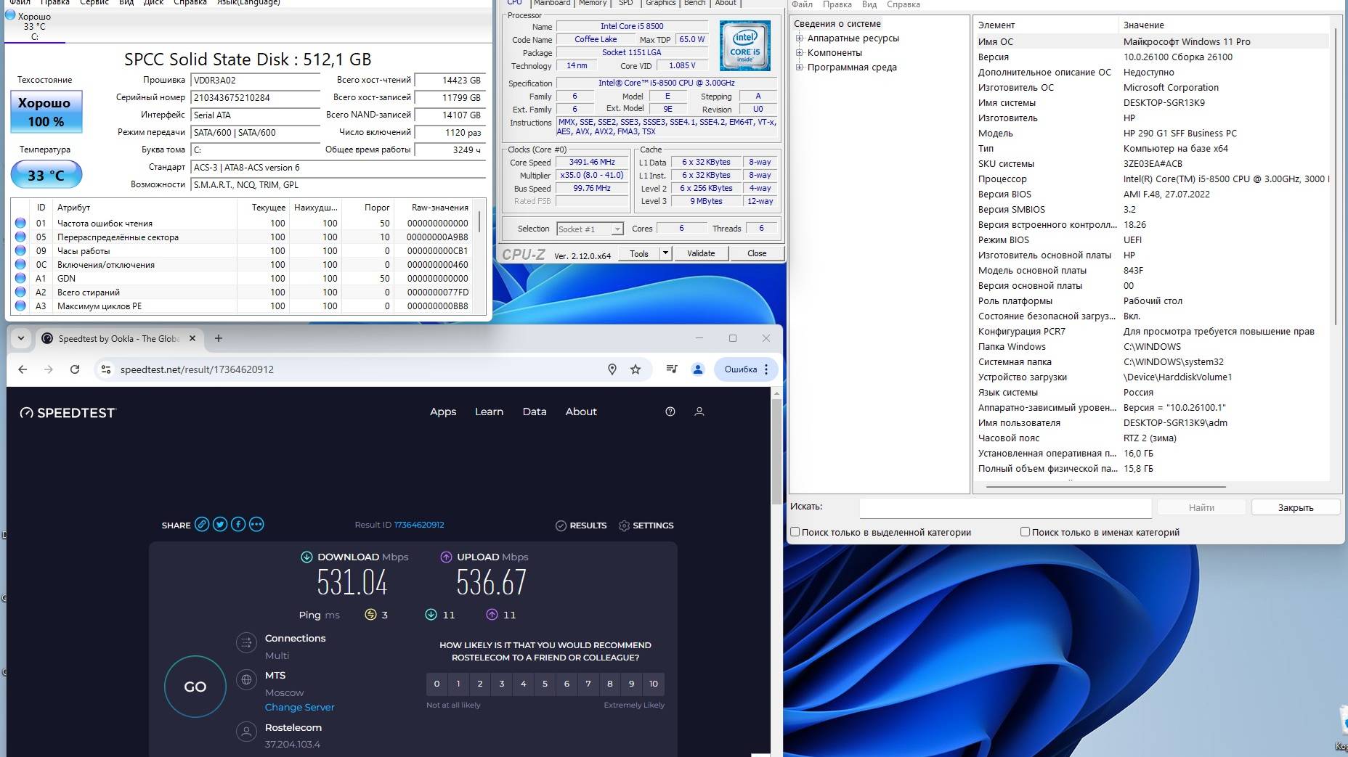
Task: Click the blue status orb for attribute 01
Action: (20, 223)
